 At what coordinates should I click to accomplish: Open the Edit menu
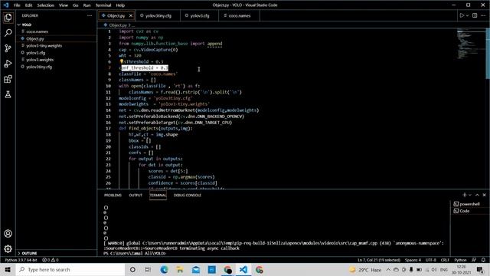tap(28, 5)
